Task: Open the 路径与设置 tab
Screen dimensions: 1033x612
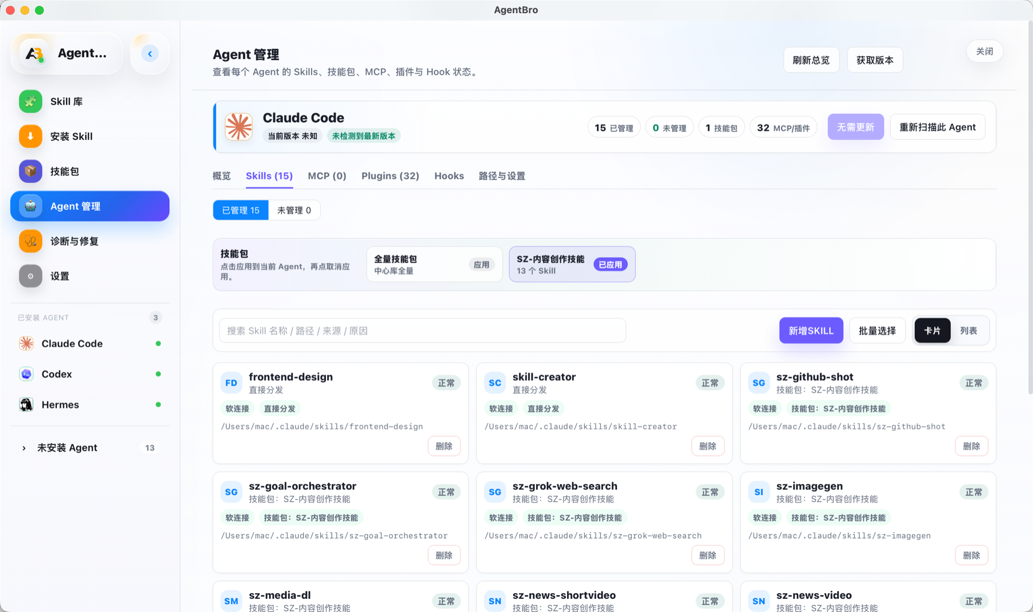Action: pos(502,176)
